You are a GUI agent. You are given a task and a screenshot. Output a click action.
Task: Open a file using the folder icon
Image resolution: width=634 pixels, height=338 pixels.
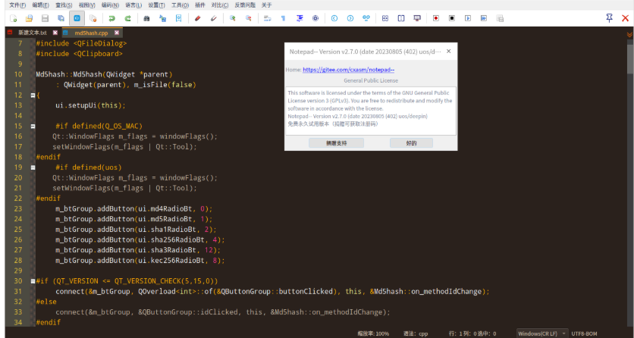coord(29,18)
